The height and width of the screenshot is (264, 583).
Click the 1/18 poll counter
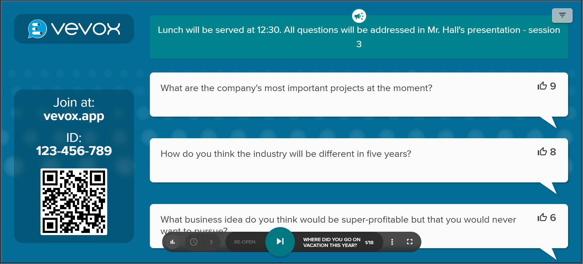369,243
